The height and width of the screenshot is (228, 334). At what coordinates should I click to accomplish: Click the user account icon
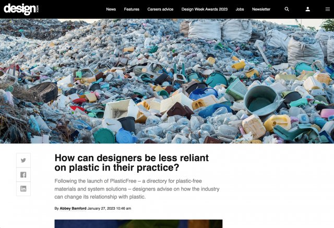coord(308,9)
